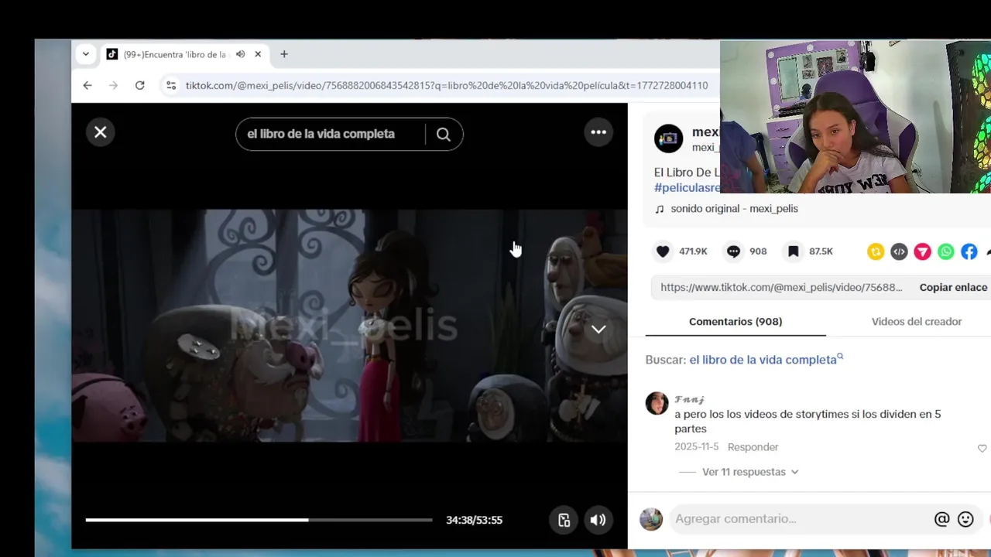This screenshot has width=991, height=557.
Task: Click Fanj username
Action: click(x=689, y=399)
